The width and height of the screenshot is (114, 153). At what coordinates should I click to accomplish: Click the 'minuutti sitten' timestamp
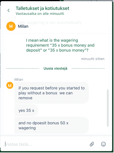tap(93, 59)
